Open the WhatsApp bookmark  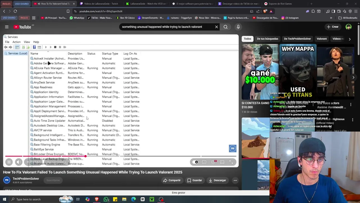pyautogui.click(x=77, y=18)
